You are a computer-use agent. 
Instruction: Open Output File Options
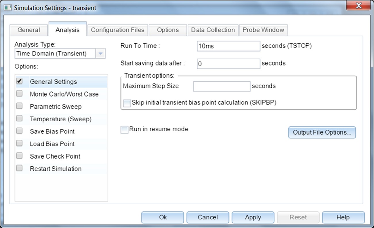[322, 132]
